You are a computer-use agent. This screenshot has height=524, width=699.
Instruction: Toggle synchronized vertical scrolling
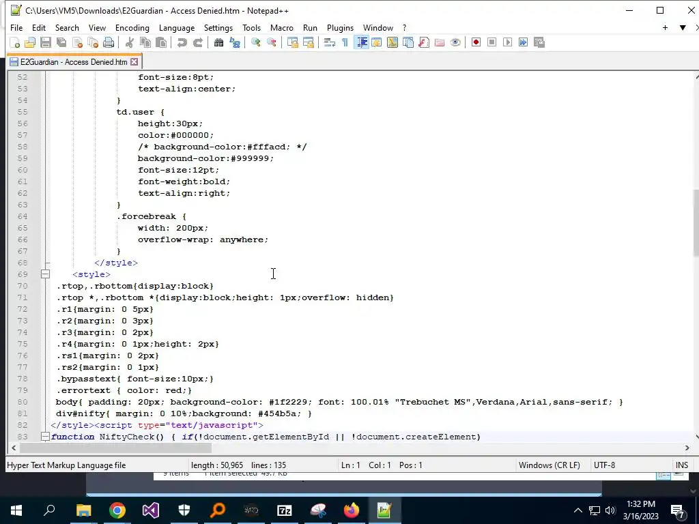tap(293, 42)
